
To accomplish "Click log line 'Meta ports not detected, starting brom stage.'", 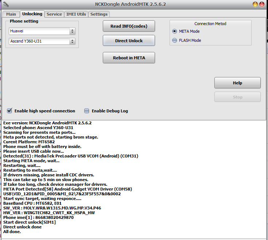I will 51,137.
